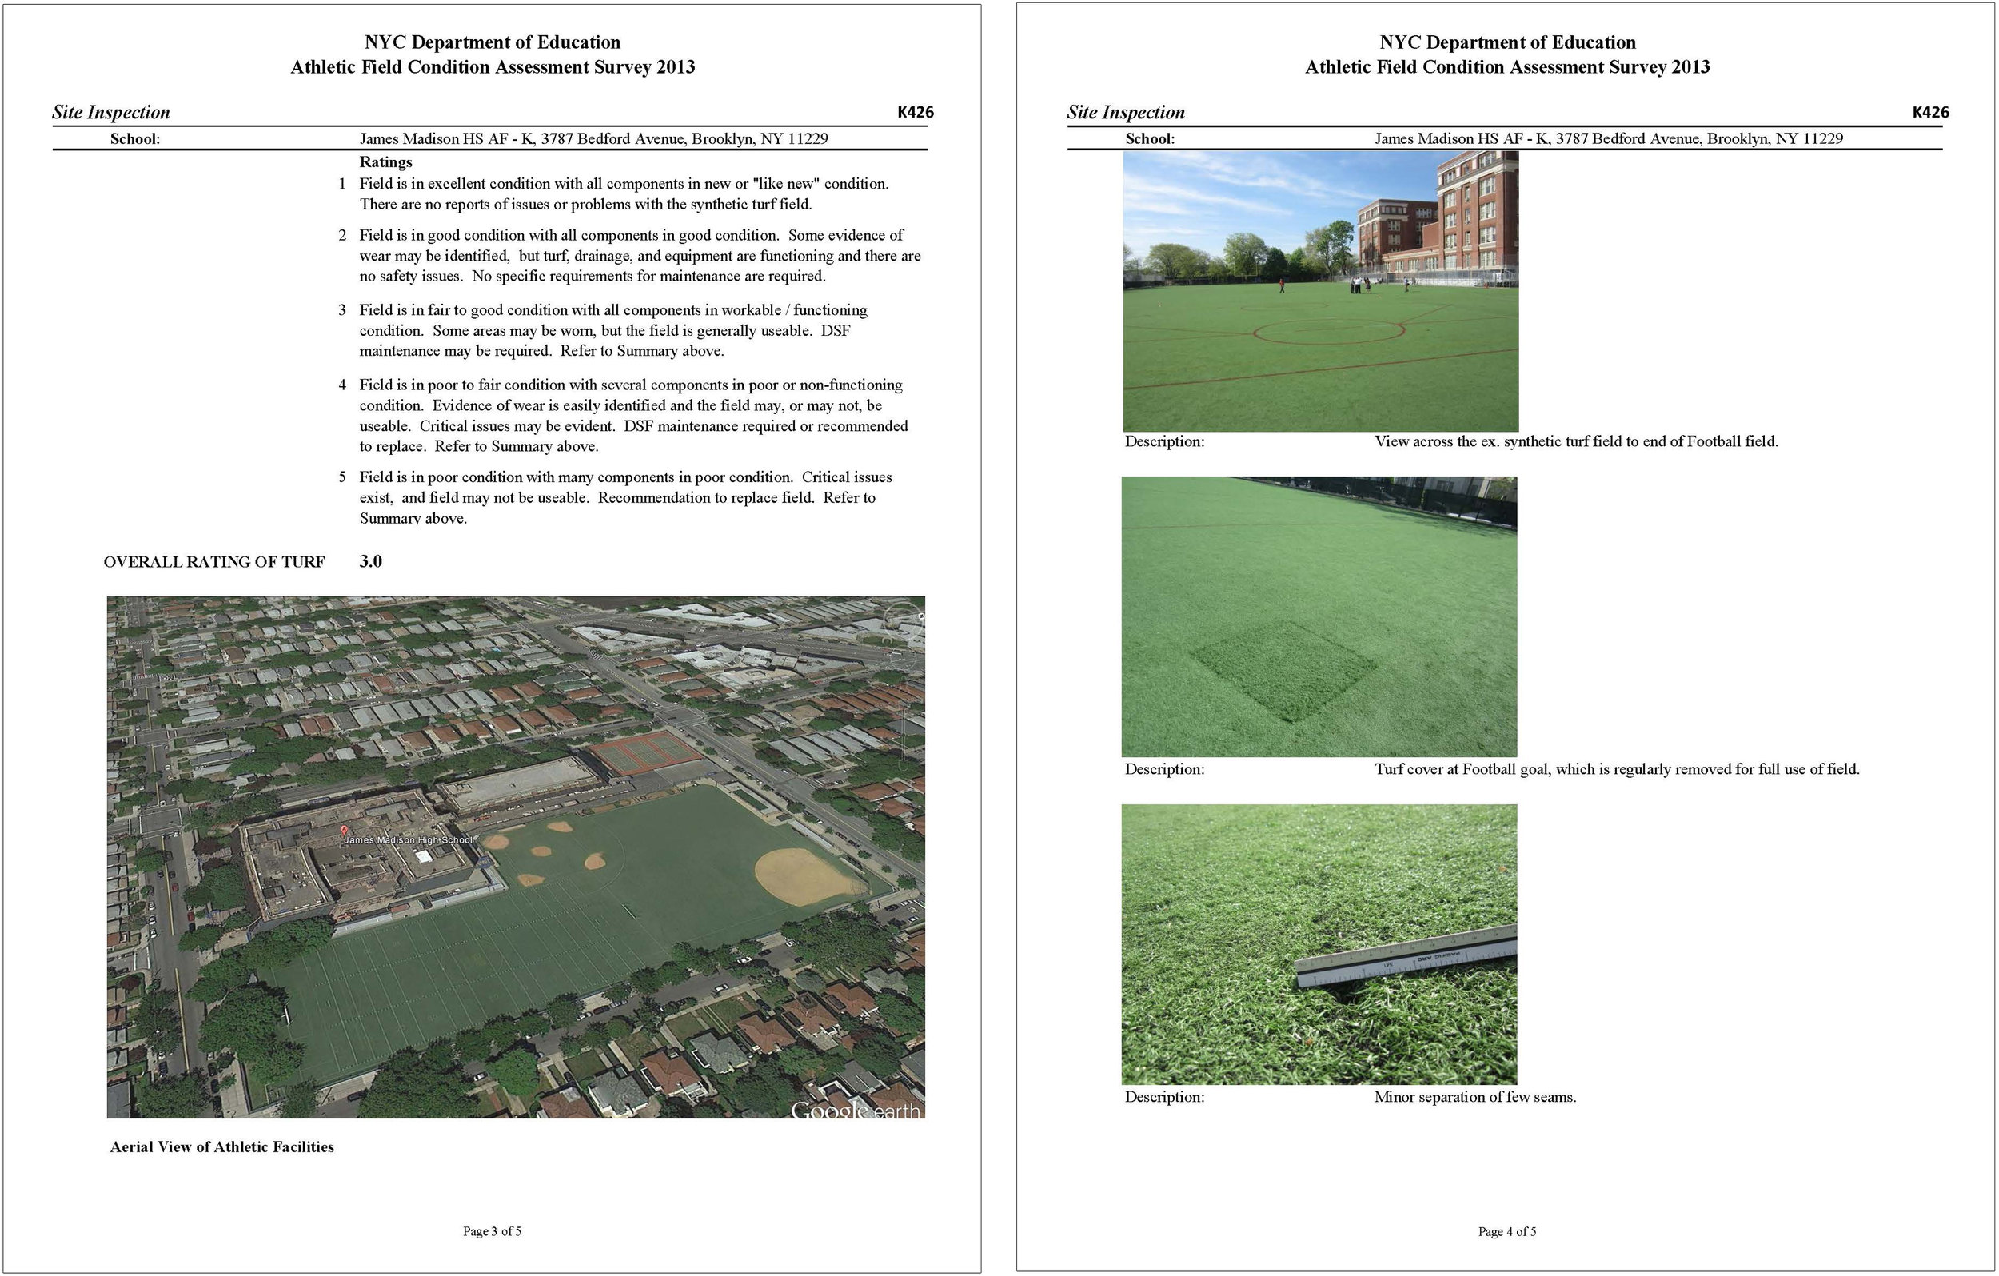Click the "School:" label on page 3
The image size is (1999, 1276).
click(x=135, y=138)
